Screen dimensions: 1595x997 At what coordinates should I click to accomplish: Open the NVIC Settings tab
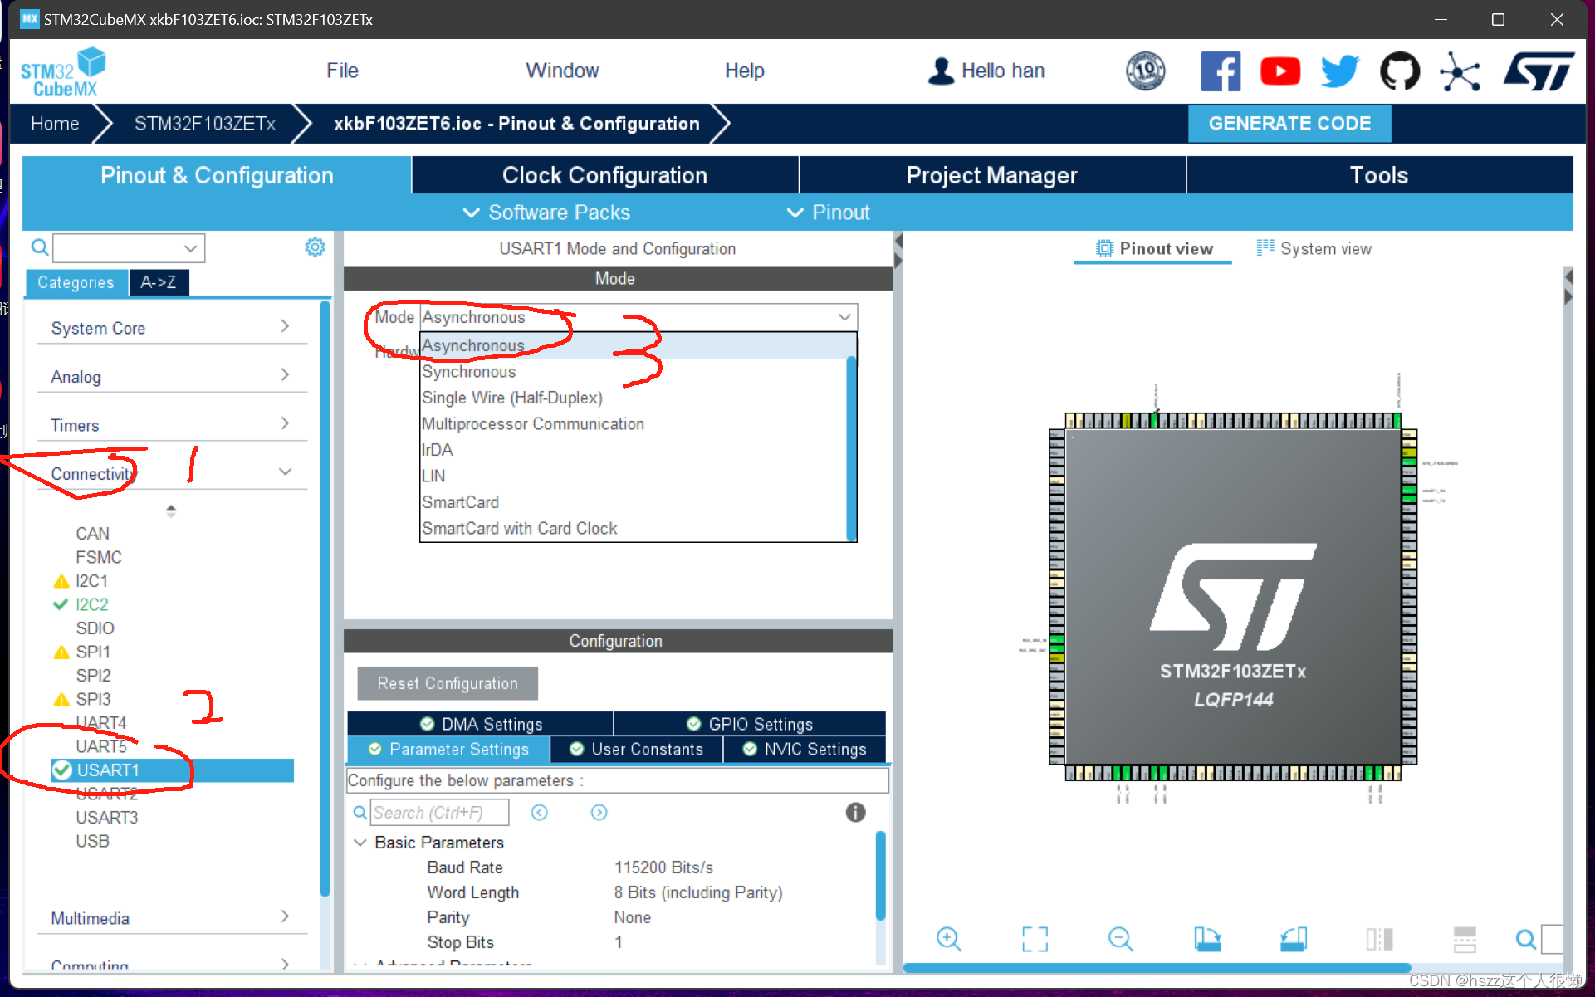point(805,749)
